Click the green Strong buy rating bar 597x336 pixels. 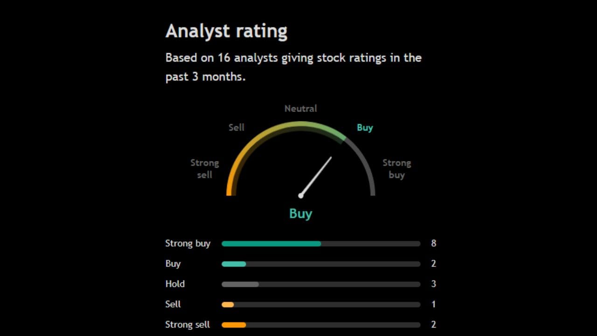(271, 244)
